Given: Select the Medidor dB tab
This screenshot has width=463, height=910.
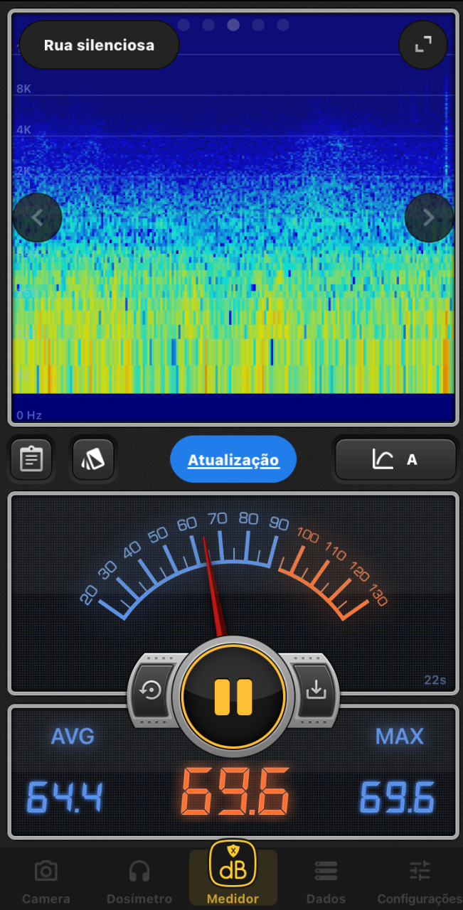Looking at the screenshot, I should (x=233, y=874).
